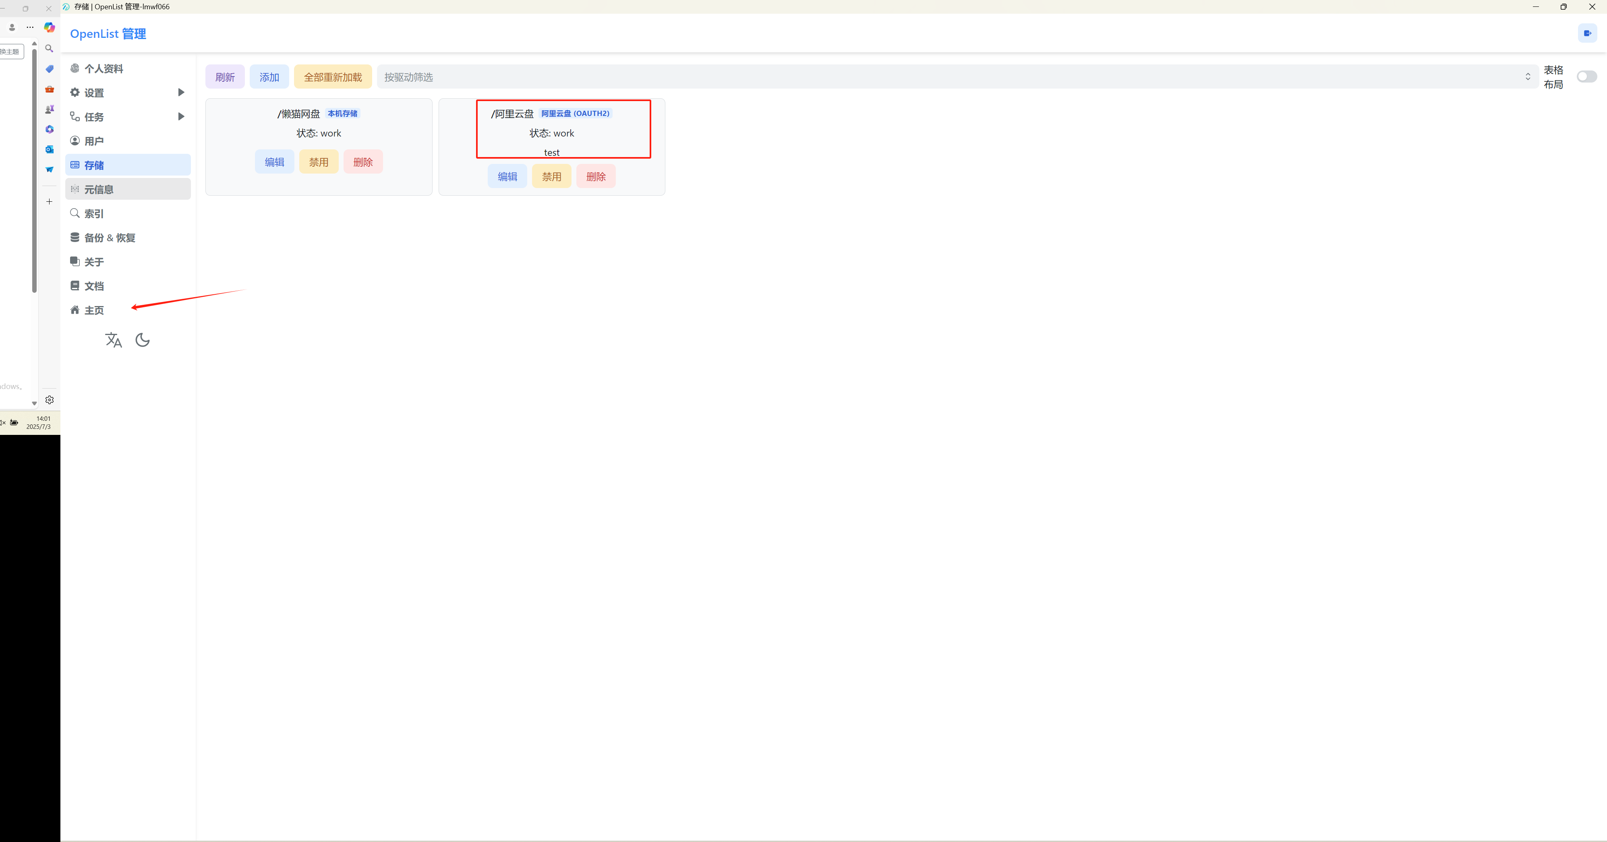This screenshot has height=842, width=1607.
Task: Click the scroll-down arrow in background browser
Action: [34, 403]
